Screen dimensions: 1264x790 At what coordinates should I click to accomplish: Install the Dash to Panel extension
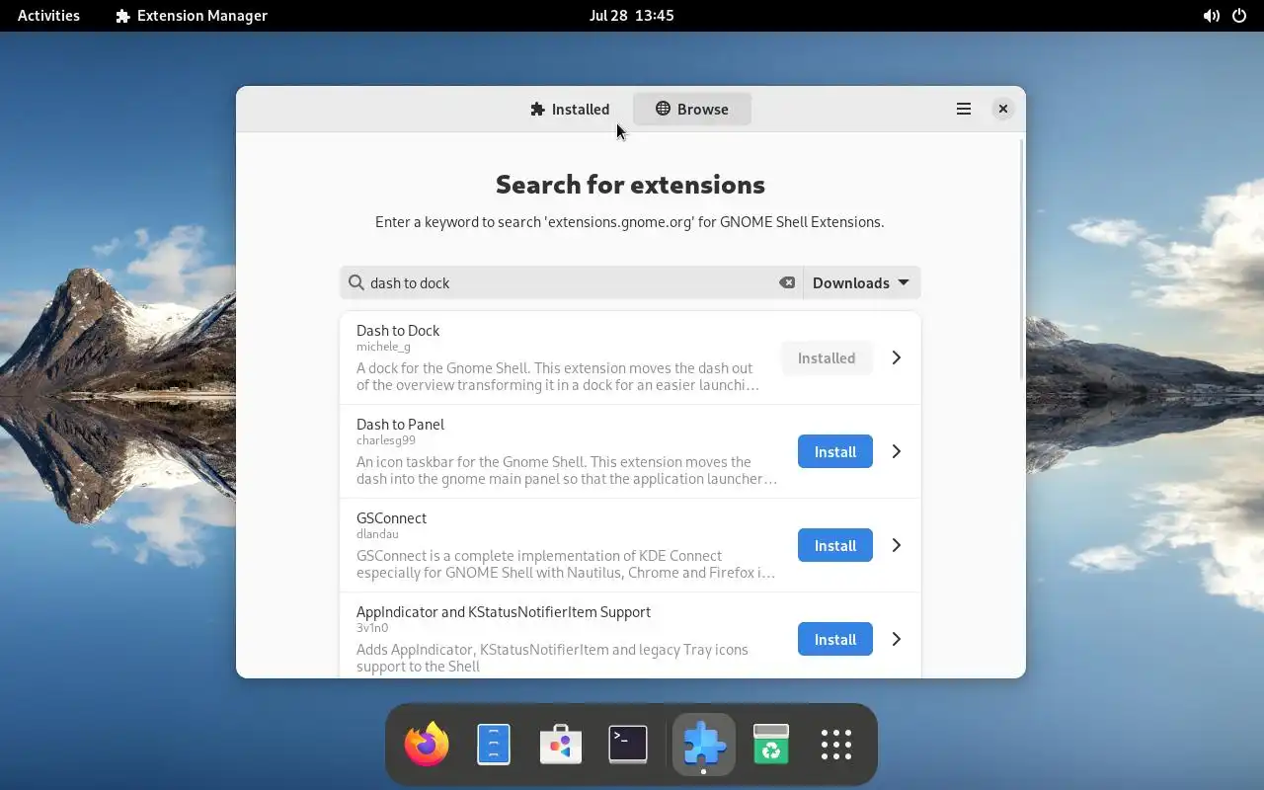coord(835,451)
